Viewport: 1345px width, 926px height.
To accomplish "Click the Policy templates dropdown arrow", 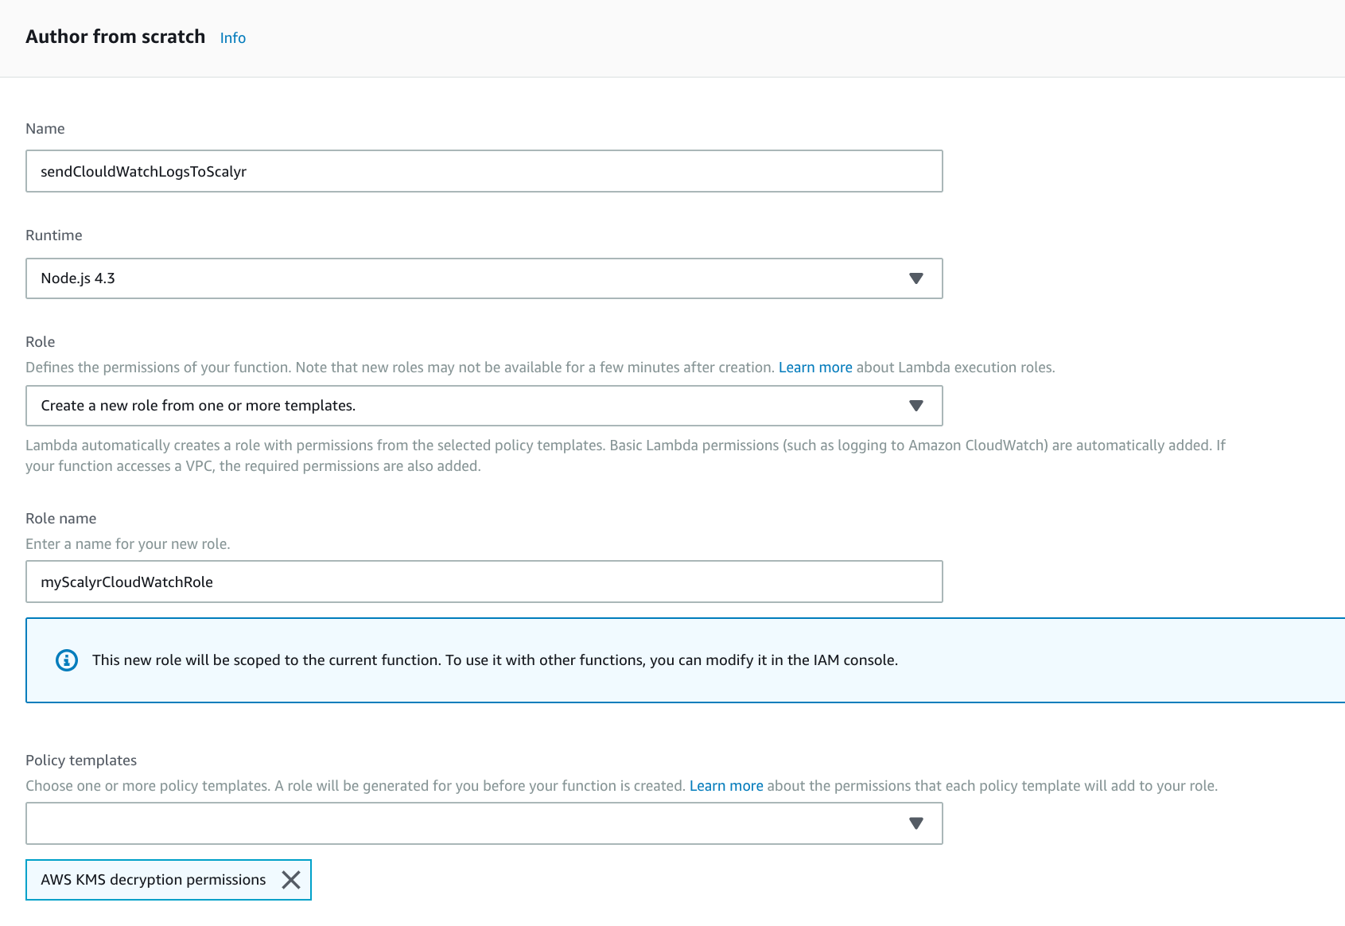I will 915,823.
